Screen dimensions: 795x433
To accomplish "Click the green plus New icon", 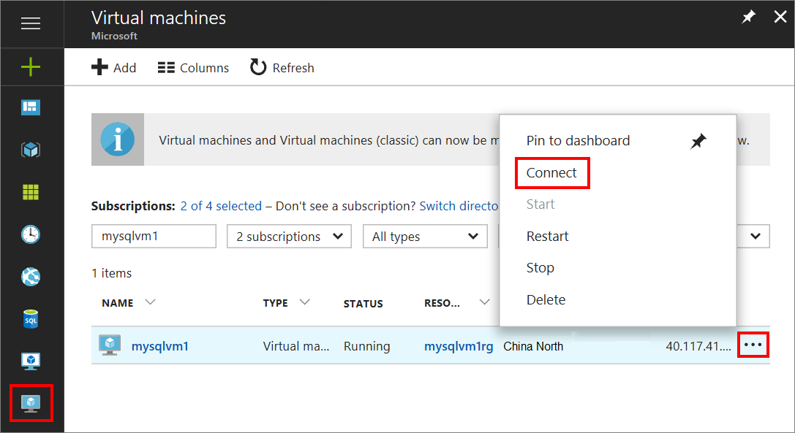I will [x=31, y=68].
